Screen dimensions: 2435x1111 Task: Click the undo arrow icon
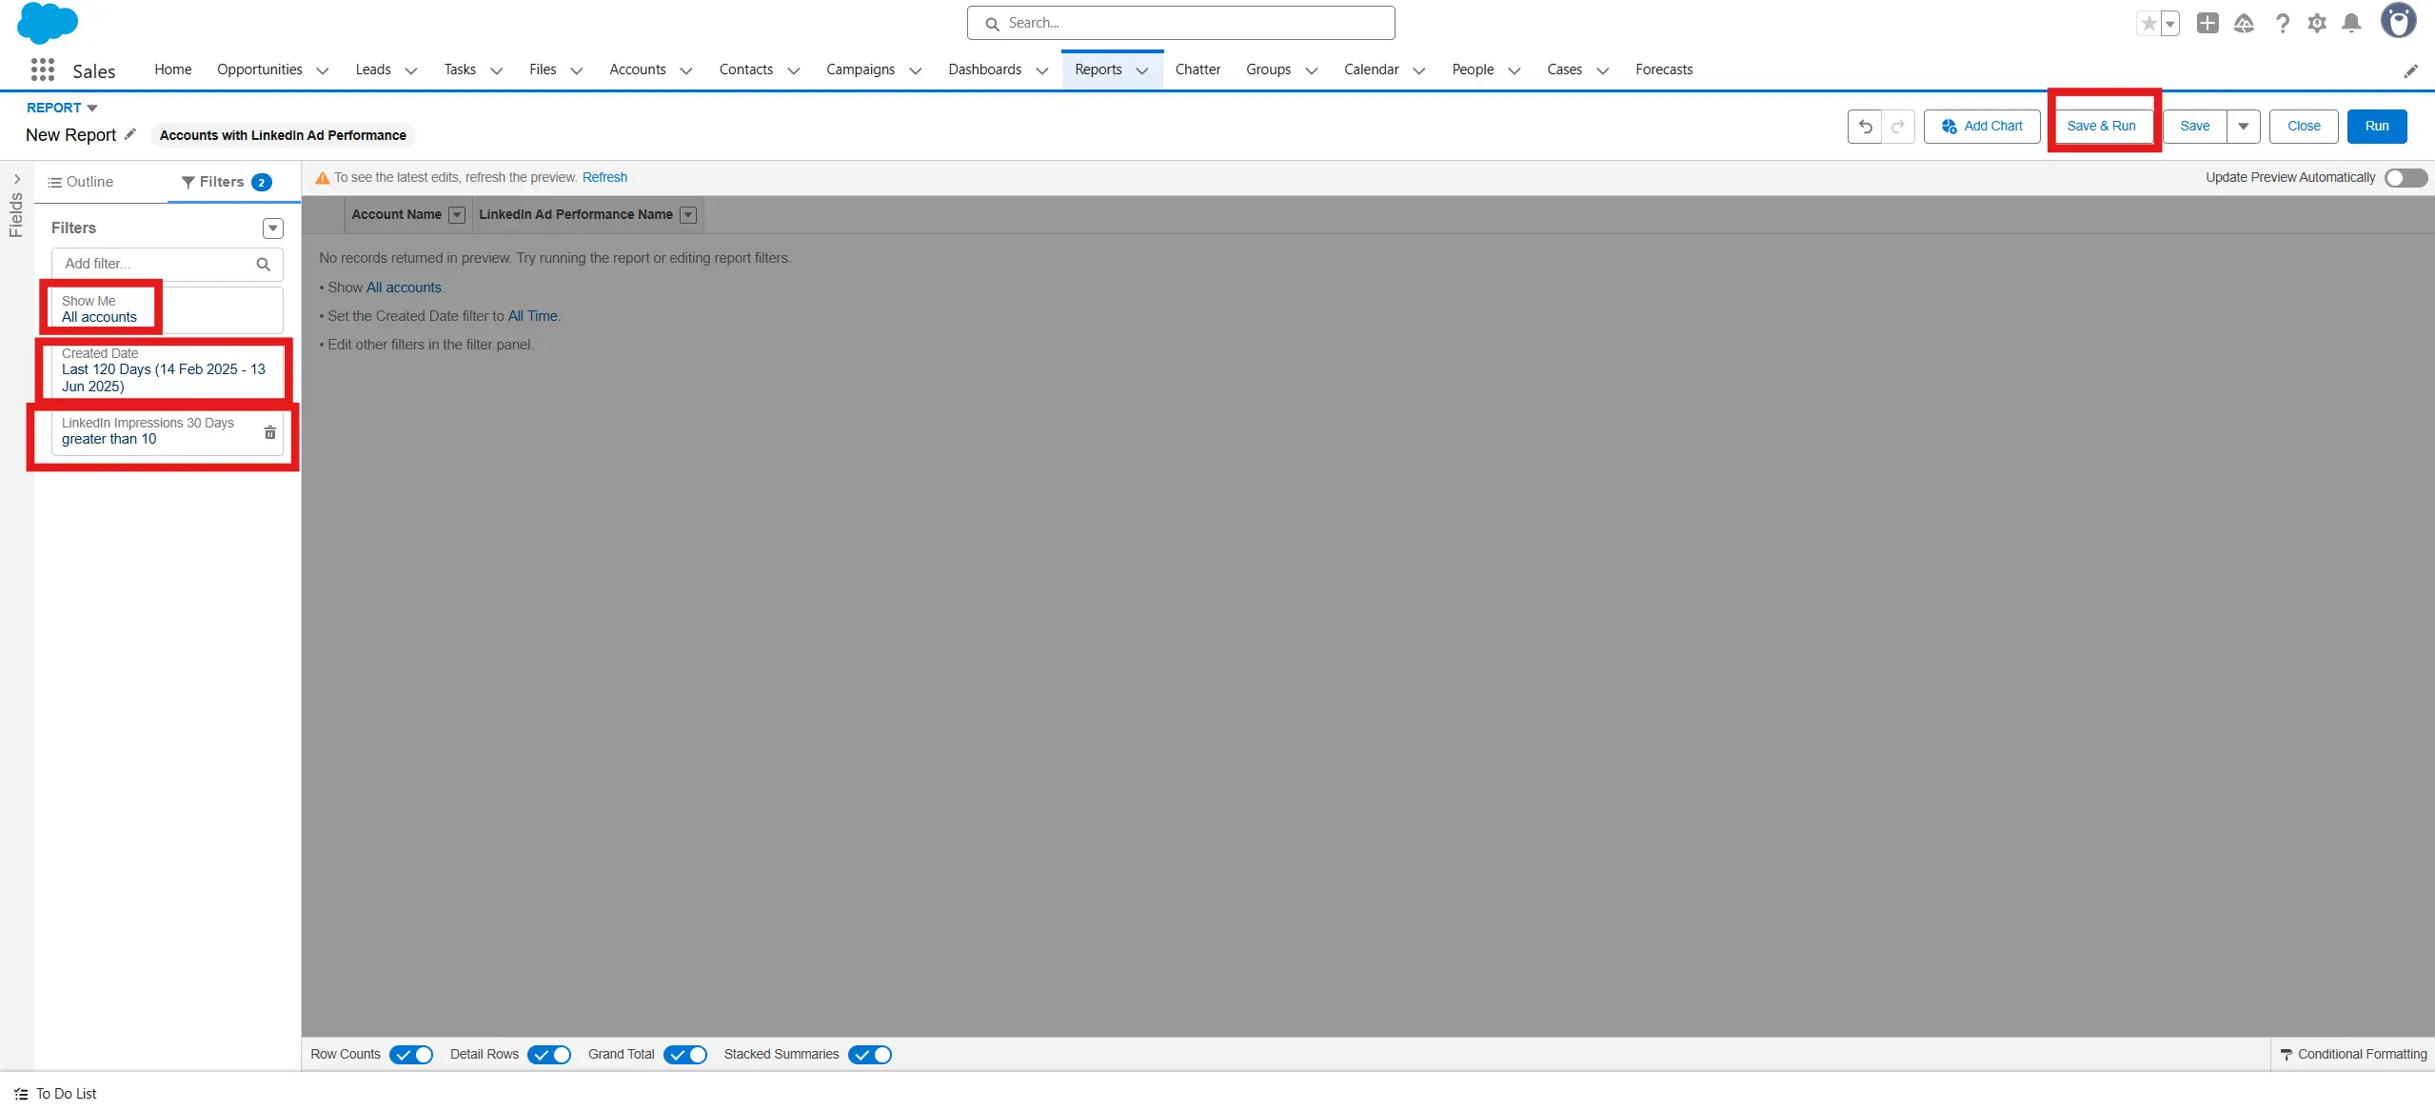pos(1865,126)
